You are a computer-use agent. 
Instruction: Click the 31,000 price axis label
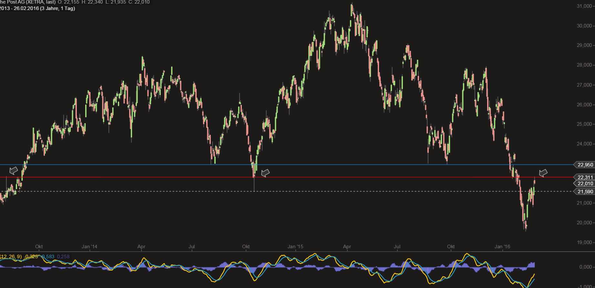point(584,6)
